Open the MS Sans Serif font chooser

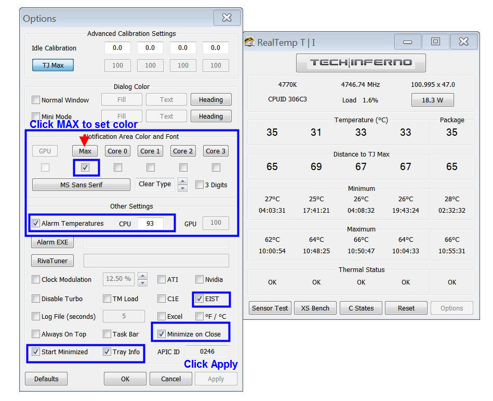point(81,185)
